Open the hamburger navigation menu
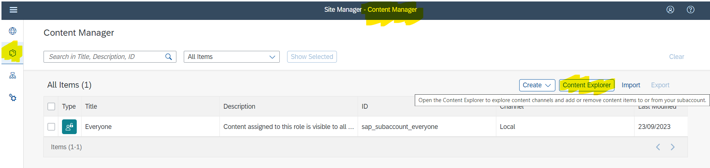 pos(13,10)
